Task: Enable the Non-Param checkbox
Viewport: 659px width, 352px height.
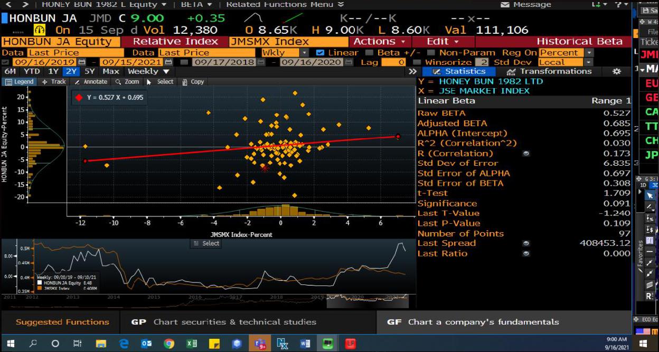Action: click(430, 53)
